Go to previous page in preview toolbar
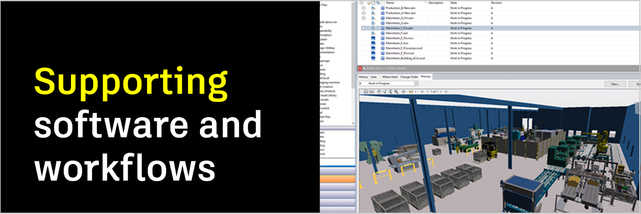Image resolution: width=641 pixels, height=214 pixels. pos(427,92)
